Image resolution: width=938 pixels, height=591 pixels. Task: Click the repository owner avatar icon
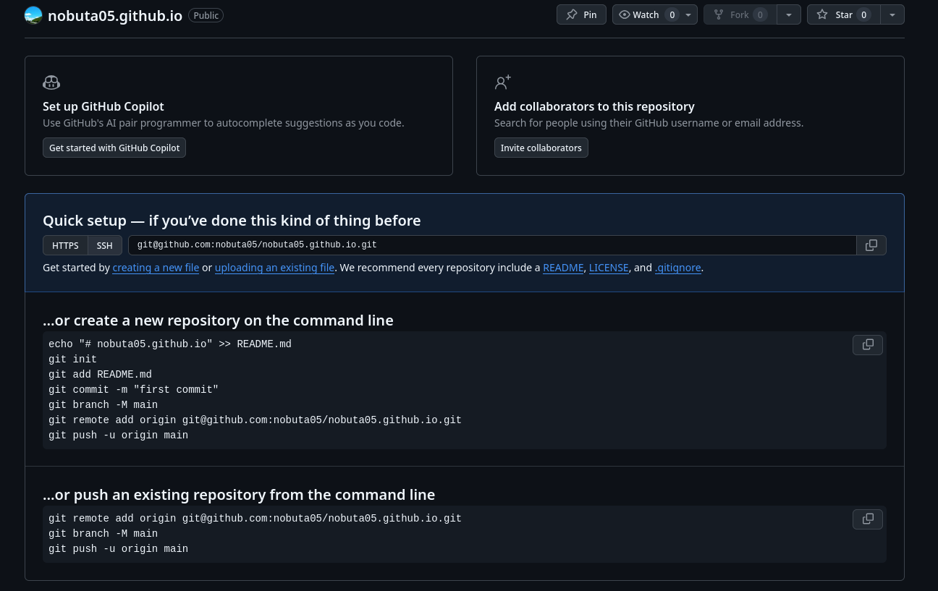pyautogui.click(x=33, y=14)
